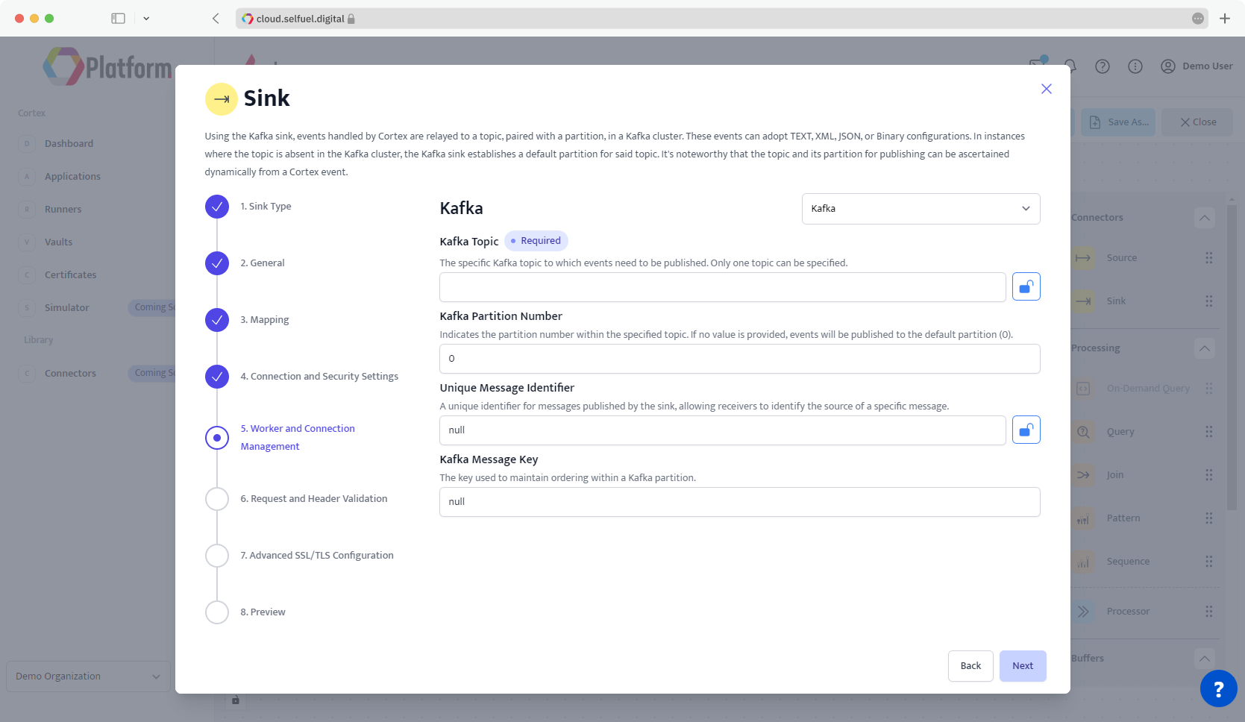Click the Source connector icon
This screenshot has height=722, width=1245.
pyautogui.click(x=1083, y=258)
